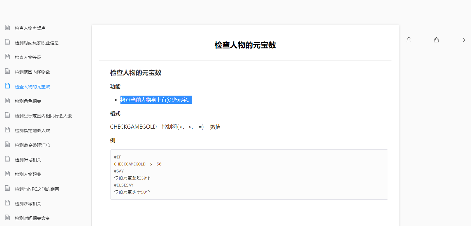
Task: Click #ELSESAY line in code block
Action: (x=124, y=185)
